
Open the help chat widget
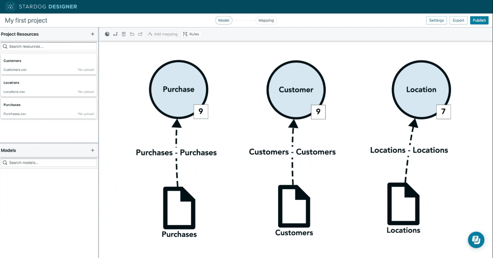coord(476,240)
